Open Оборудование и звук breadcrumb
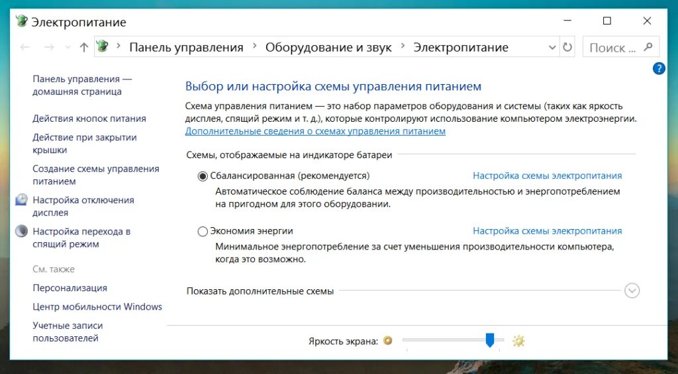The image size is (678, 374). tap(328, 47)
